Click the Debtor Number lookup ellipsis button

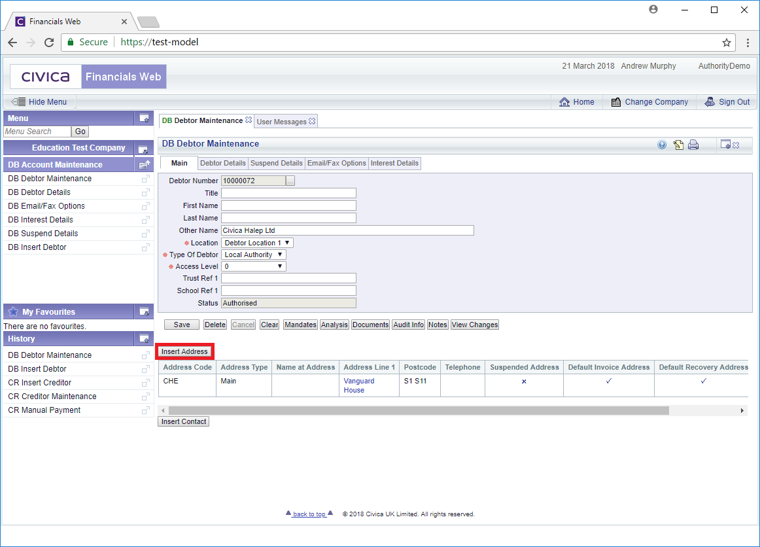[290, 181]
